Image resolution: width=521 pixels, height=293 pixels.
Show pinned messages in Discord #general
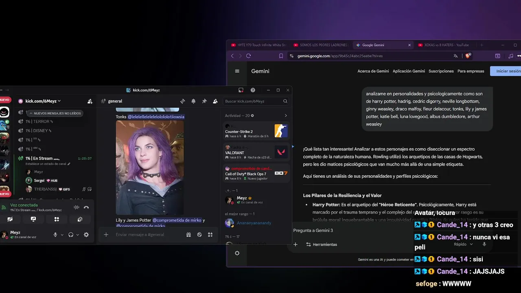[204, 101]
